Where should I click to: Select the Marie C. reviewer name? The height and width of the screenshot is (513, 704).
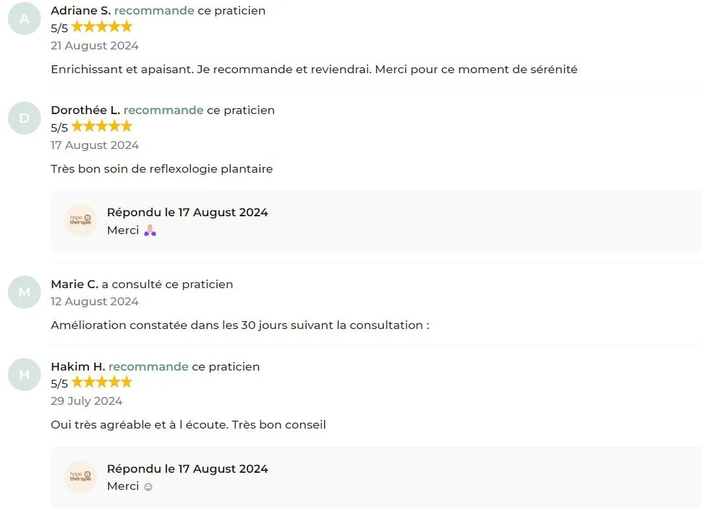click(75, 284)
